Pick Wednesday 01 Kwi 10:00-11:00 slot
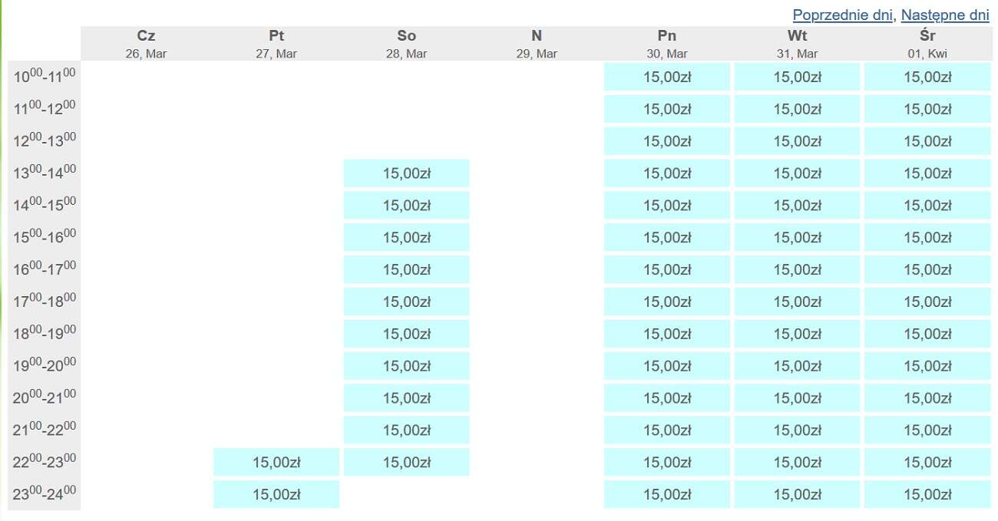The image size is (998, 521). click(927, 77)
